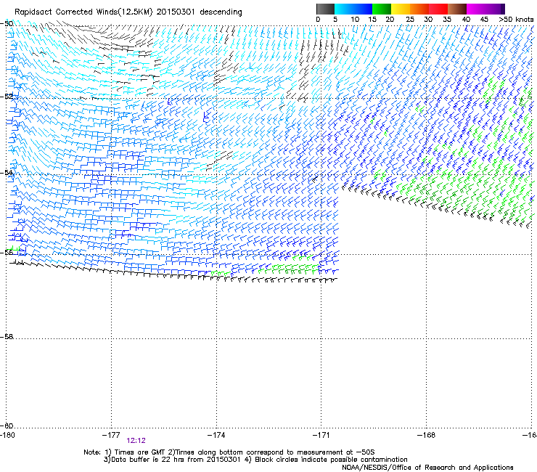537x472 pixels.
Task: Click the magenta 40-45 knots legend swatch
Action: point(476,9)
